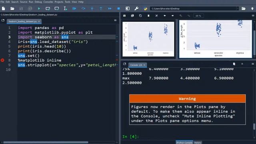Step out of function debugger icon
Viewport: 256px width, 144px height.
point(101,8)
